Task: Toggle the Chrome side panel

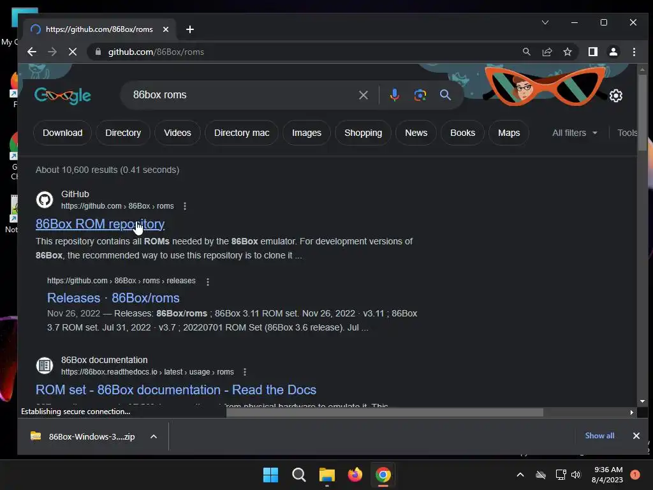Action: tap(592, 52)
